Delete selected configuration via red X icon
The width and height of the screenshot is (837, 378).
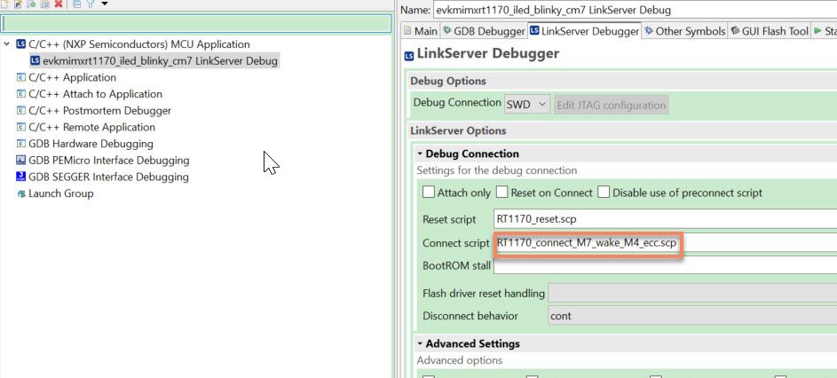[59, 4]
